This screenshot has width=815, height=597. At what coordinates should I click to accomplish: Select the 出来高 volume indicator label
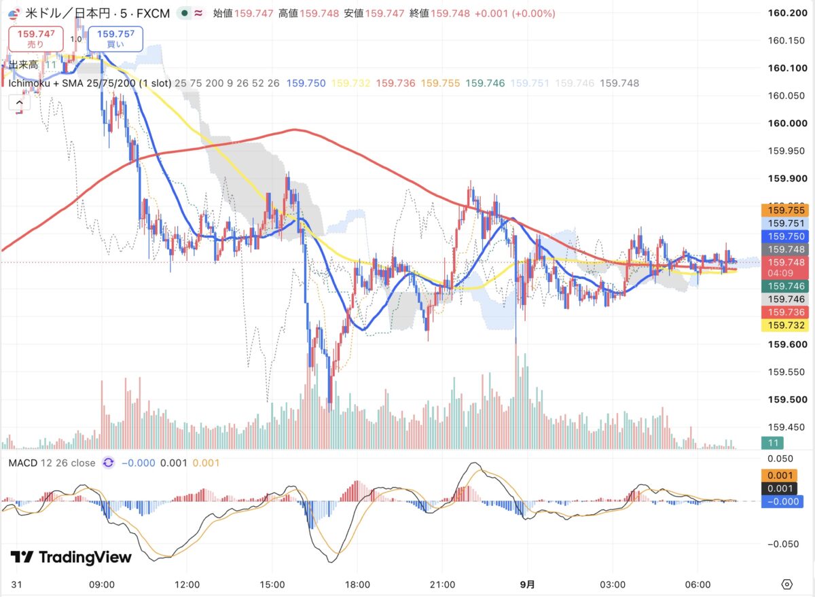22,65
